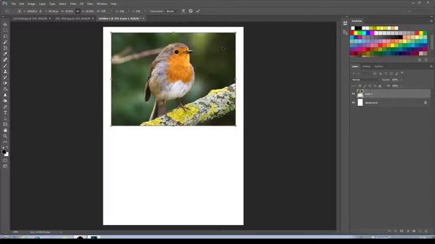This screenshot has width=435, height=244.
Task: Toggle lock transparent pixels in Layers
Action: (x=360, y=86)
